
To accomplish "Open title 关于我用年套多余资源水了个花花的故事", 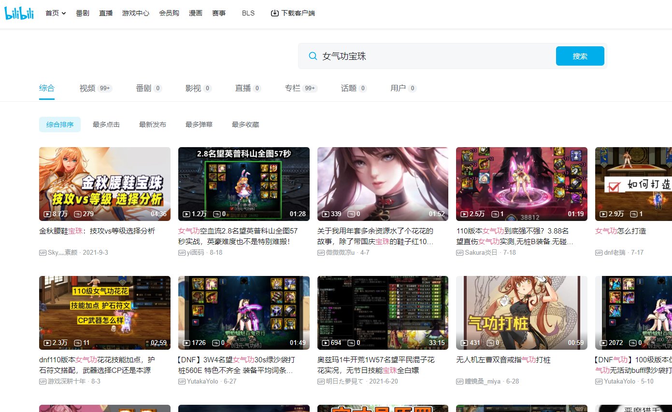I will 375,236.
